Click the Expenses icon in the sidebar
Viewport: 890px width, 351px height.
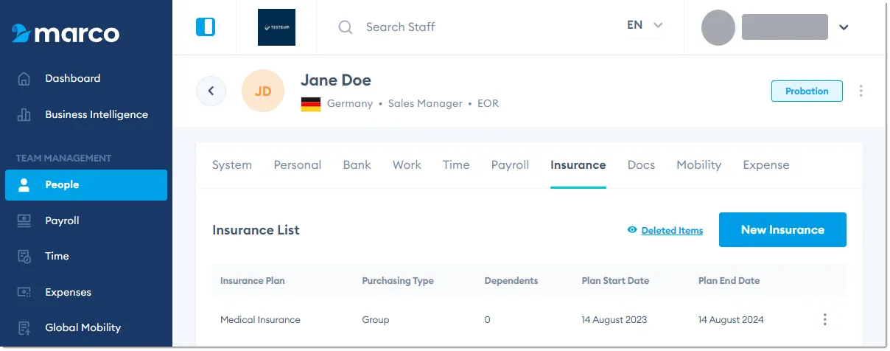24,292
